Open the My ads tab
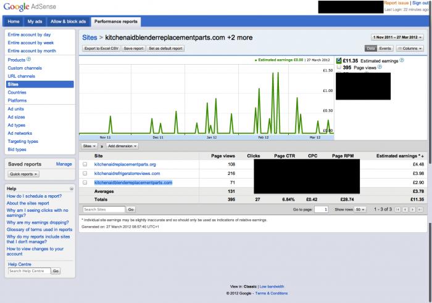This screenshot has height=303, width=432. click(x=35, y=22)
